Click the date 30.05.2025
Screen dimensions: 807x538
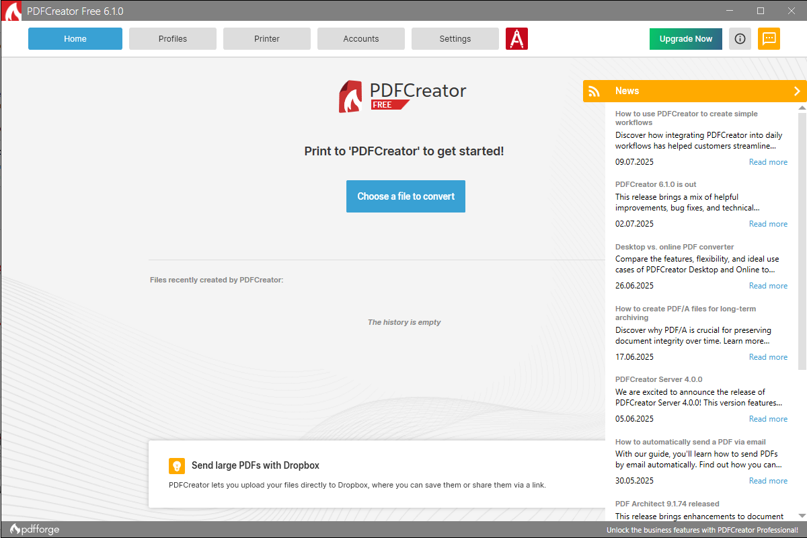pyautogui.click(x=634, y=481)
